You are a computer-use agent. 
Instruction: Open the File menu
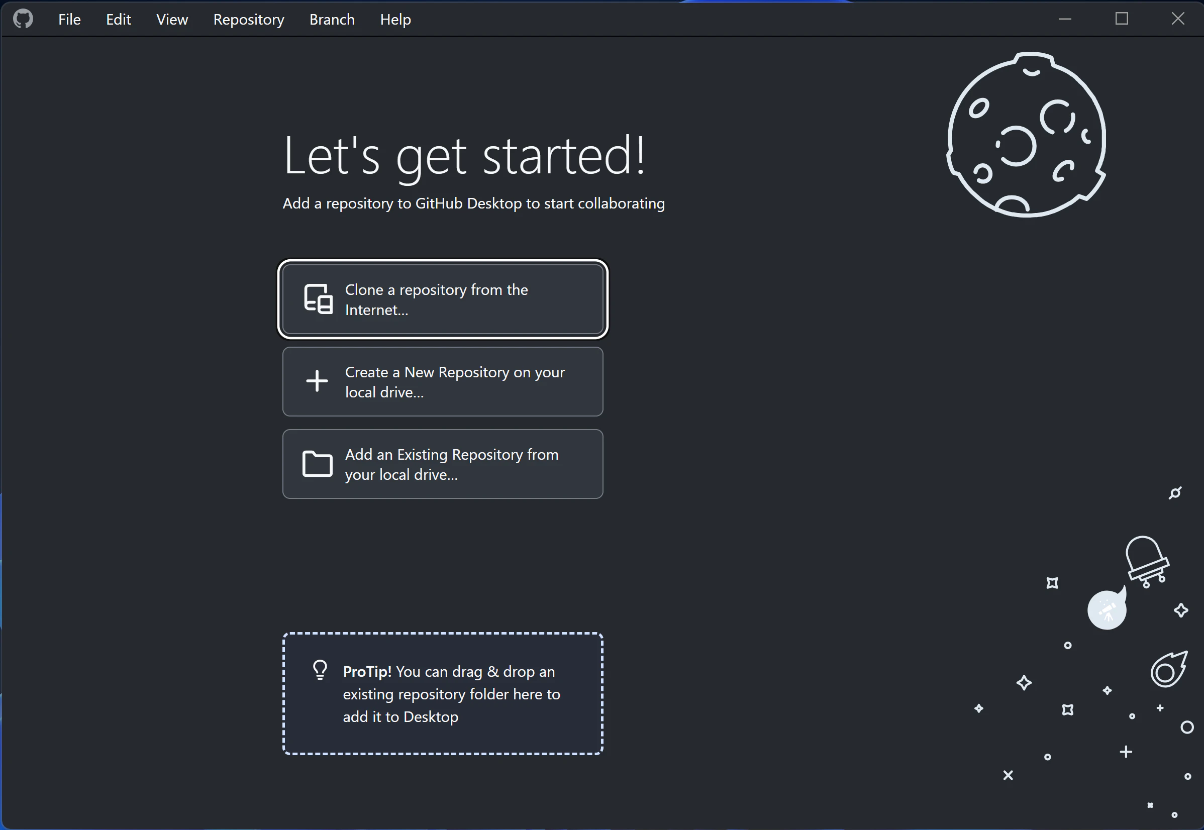(x=69, y=19)
